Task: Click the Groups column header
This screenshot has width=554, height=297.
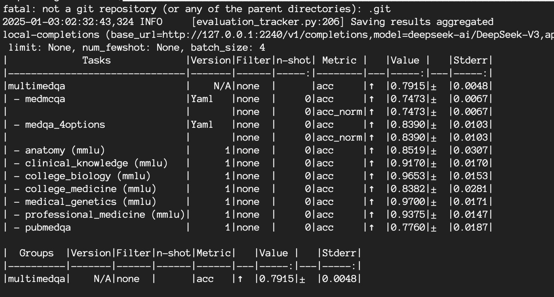Action: [36, 253]
